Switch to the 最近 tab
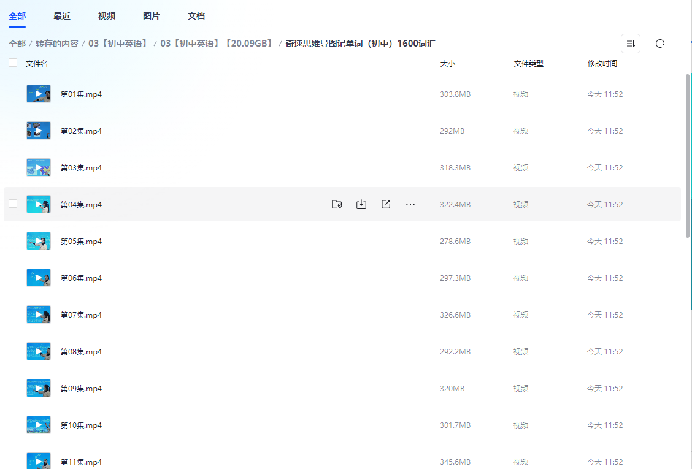Image resolution: width=692 pixels, height=469 pixels. coord(61,16)
